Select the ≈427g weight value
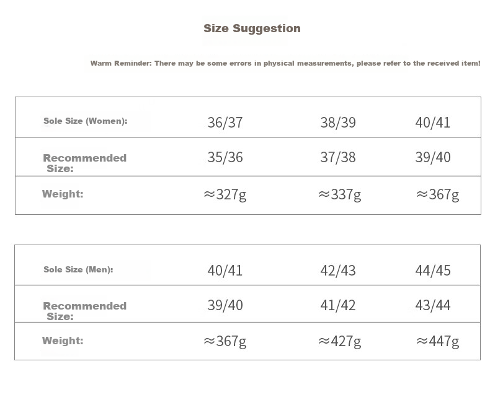The height and width of the screenshot is (395, 490). (x=340, y=341)
